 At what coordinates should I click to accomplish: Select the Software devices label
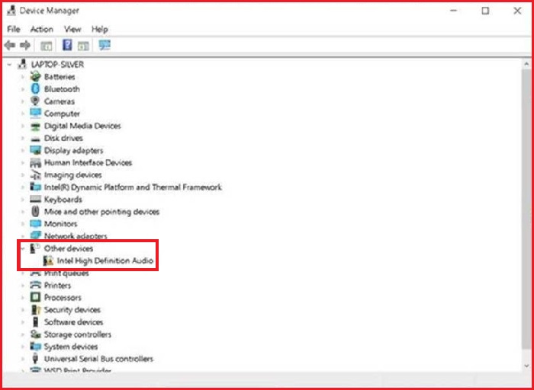coord(73,322)
